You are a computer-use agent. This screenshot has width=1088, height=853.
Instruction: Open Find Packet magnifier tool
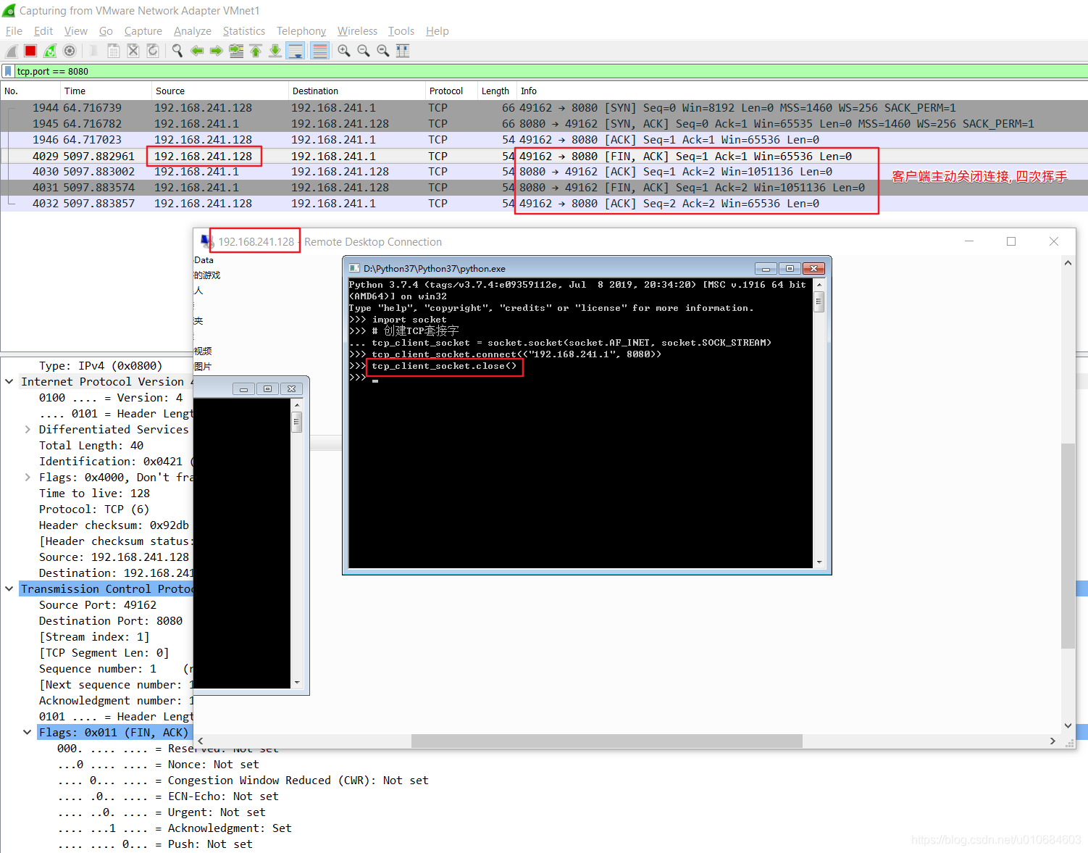(177, 51)
